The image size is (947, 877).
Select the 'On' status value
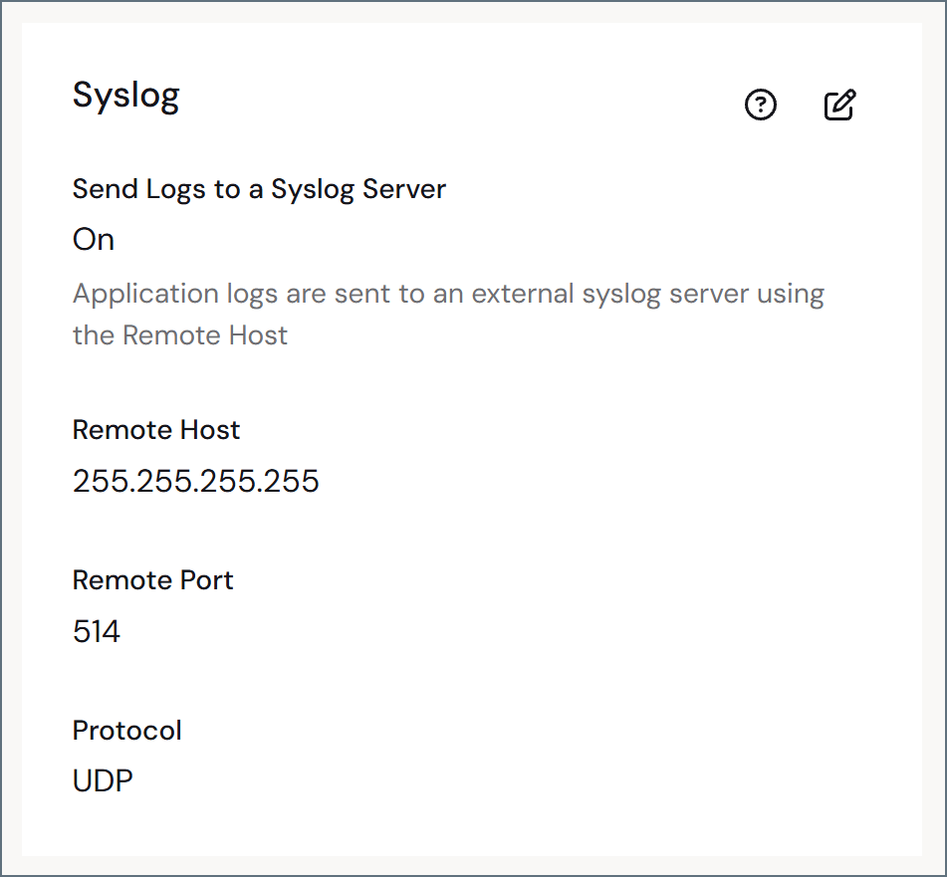point(94,240)
